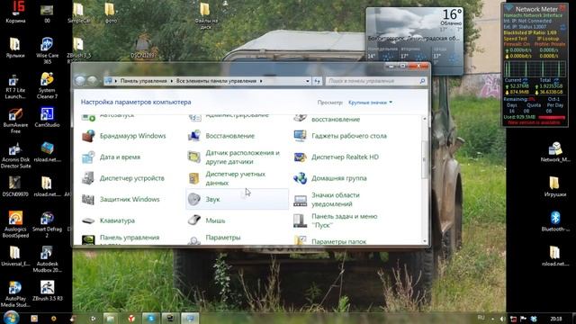Select the Wise Care 365 desktop icon
Image resolution: width=576 pixels, height=324 pixels.
47,50
